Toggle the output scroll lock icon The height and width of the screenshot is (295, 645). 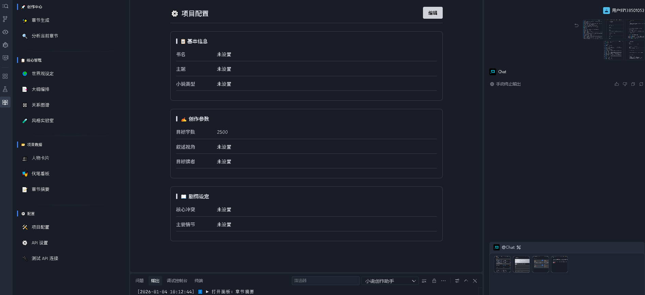tap(434, 281)
